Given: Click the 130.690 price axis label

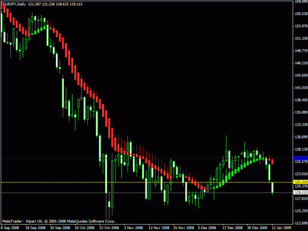Looking at the screenshot, I should [x=301, y=137].
